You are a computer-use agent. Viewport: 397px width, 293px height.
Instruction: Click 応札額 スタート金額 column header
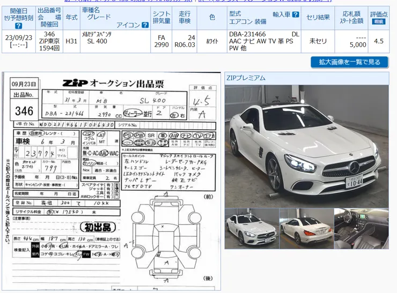(x=351, y=18)
